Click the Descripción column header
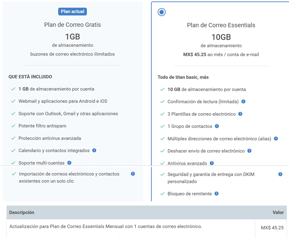Screen dimensions: 289x238 tap(22, 212)
